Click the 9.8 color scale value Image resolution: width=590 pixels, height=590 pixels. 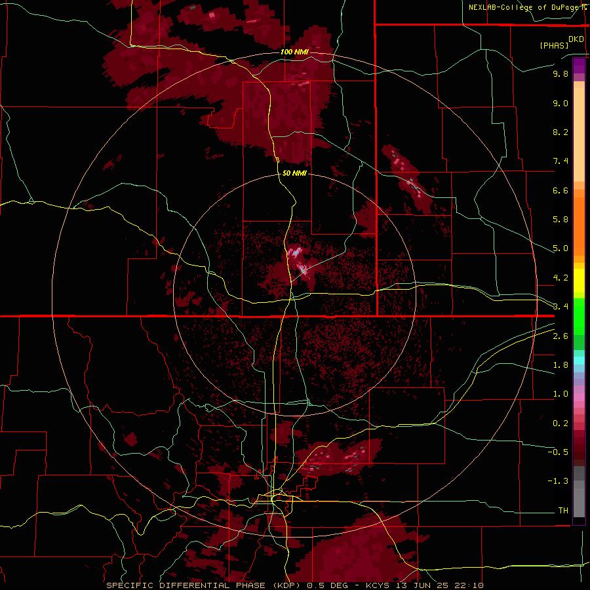(560, 74)
